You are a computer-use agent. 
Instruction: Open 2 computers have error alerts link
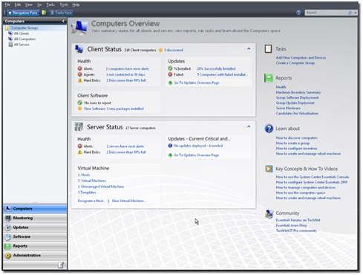pyautogui.click(x=128, y=68)
